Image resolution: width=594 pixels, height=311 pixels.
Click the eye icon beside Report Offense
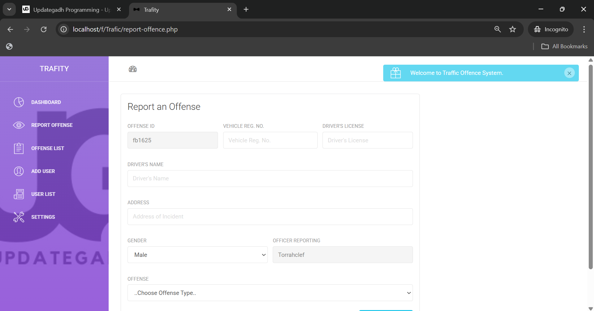(19, 125)
